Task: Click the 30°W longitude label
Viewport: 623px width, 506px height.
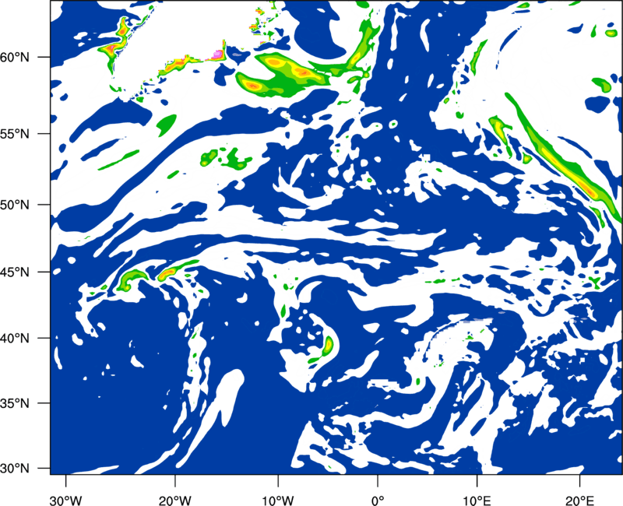Action: click(x=65, y=501)
